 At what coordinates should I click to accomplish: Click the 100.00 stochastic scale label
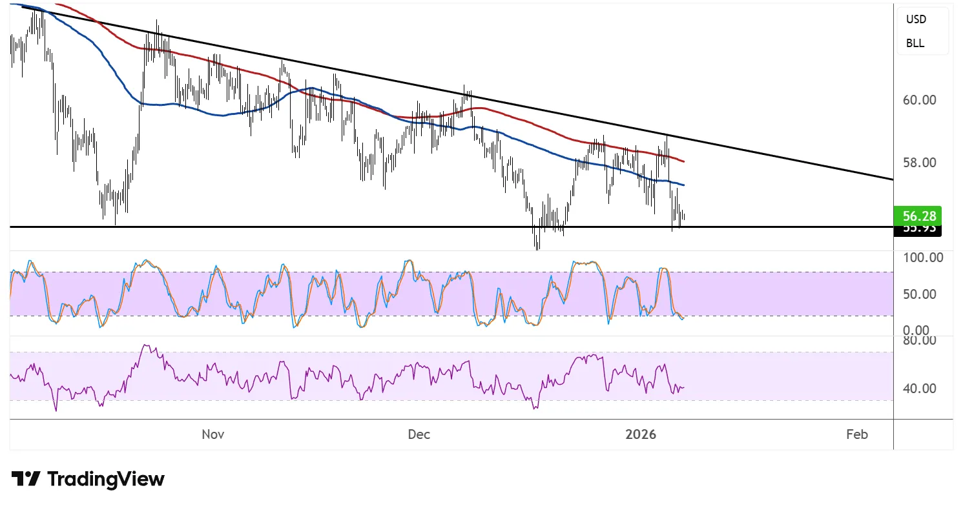922,258
